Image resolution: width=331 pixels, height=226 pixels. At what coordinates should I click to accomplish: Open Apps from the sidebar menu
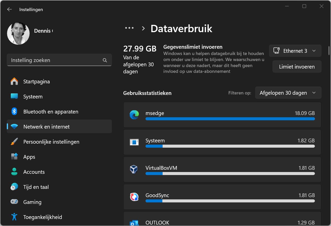coord(29,157)
